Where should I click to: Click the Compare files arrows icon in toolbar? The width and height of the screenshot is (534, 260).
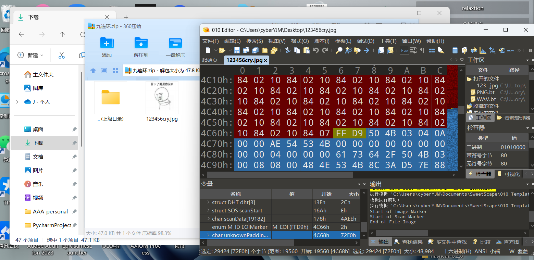point(474,50)
